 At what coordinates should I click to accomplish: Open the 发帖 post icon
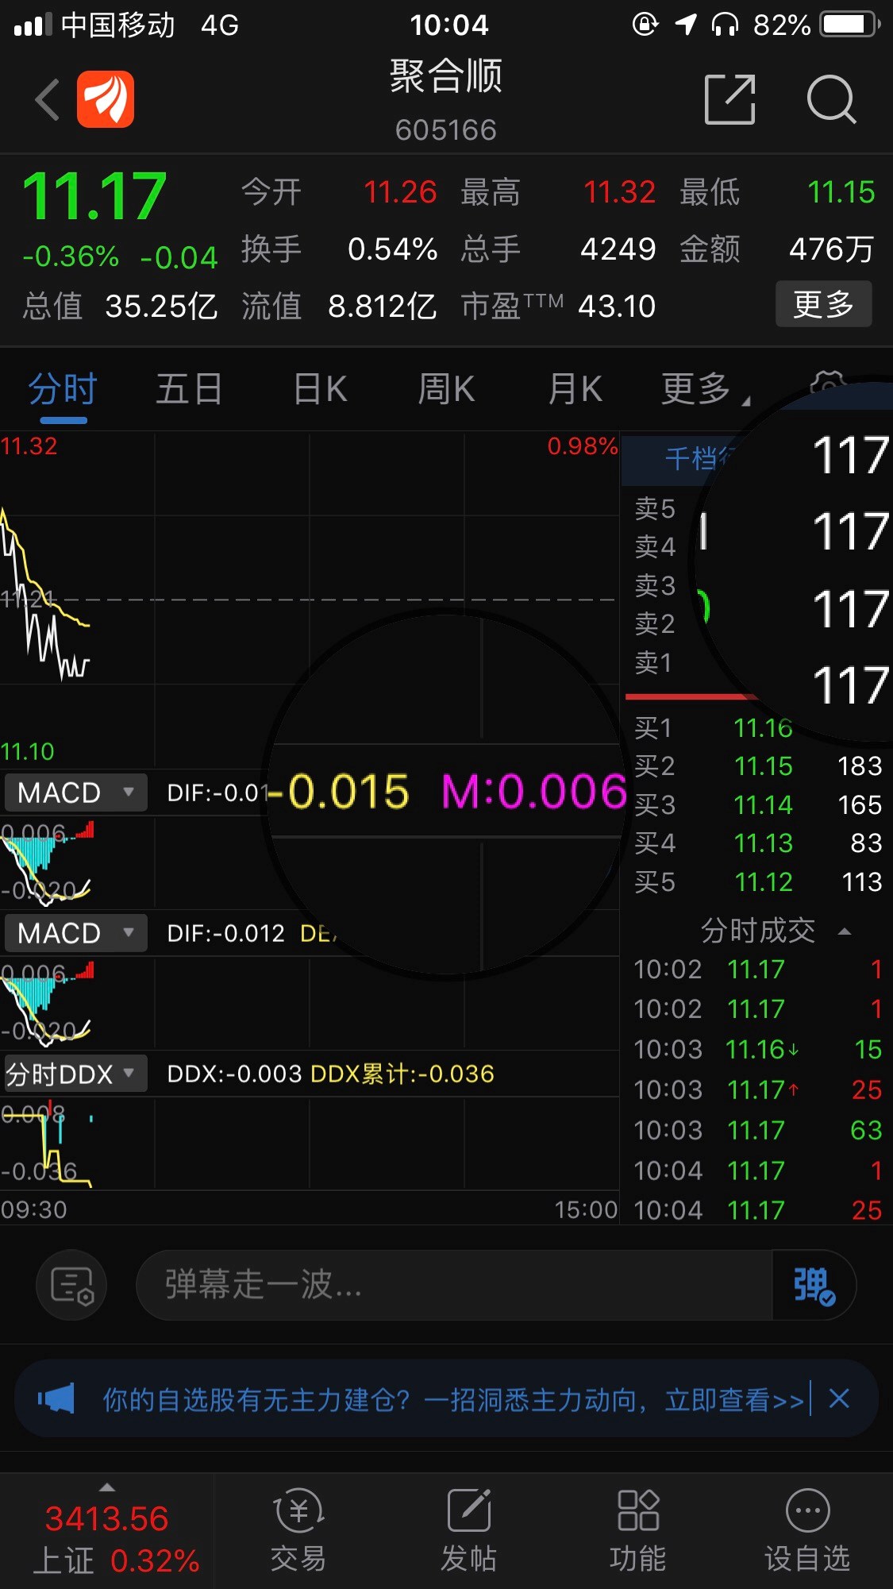[x=468, y=1531]
